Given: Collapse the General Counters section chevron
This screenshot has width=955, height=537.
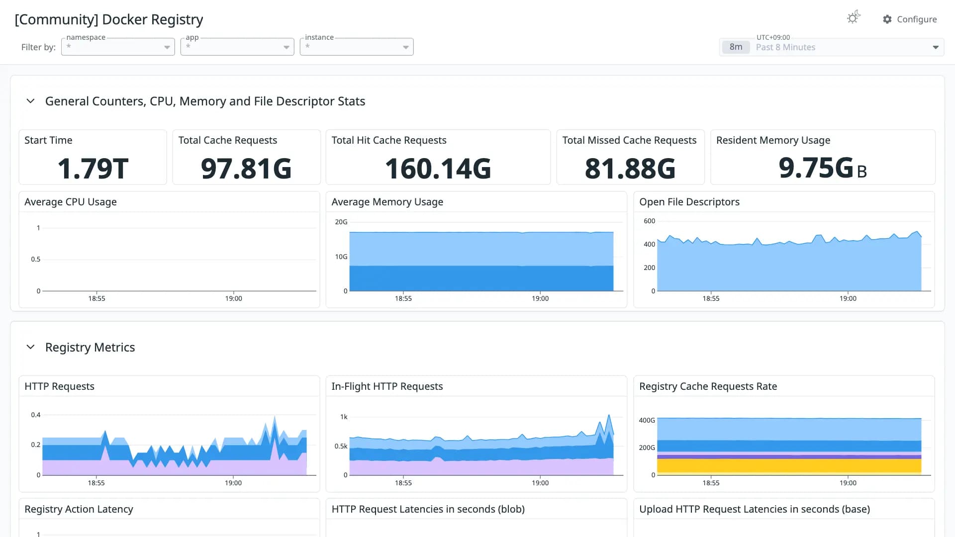Looking at the screenshot, I should coord(30,101).
